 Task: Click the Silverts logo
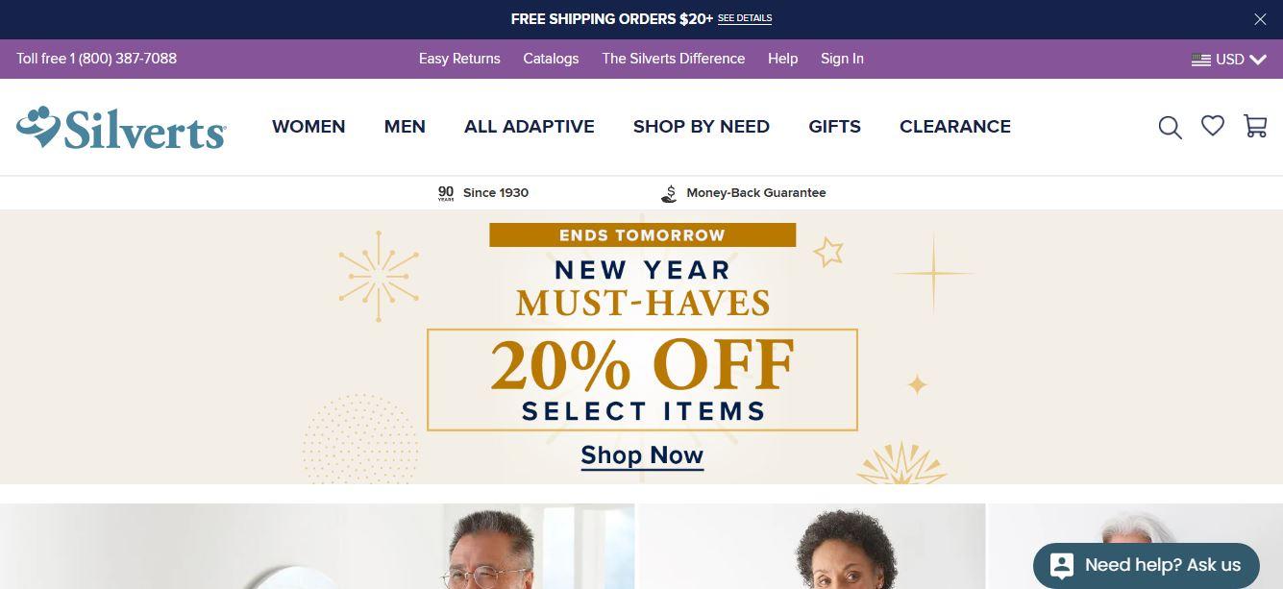[x=121, y=128]
